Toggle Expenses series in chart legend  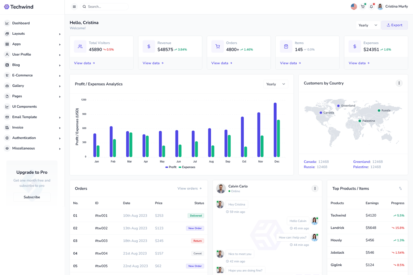(187, 167)
